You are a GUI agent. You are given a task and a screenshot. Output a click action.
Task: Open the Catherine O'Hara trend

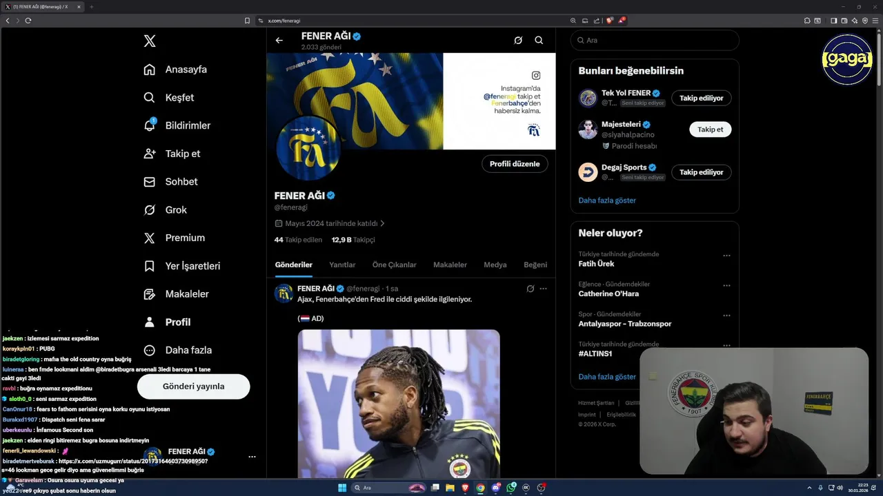pos(608,293)
